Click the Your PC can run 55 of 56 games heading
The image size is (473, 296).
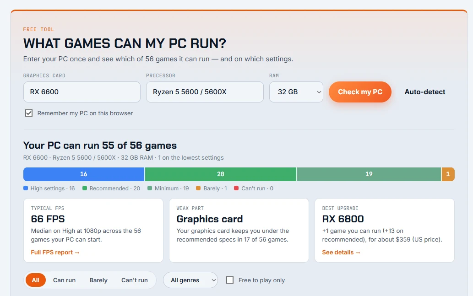click(x=100, y=145)
